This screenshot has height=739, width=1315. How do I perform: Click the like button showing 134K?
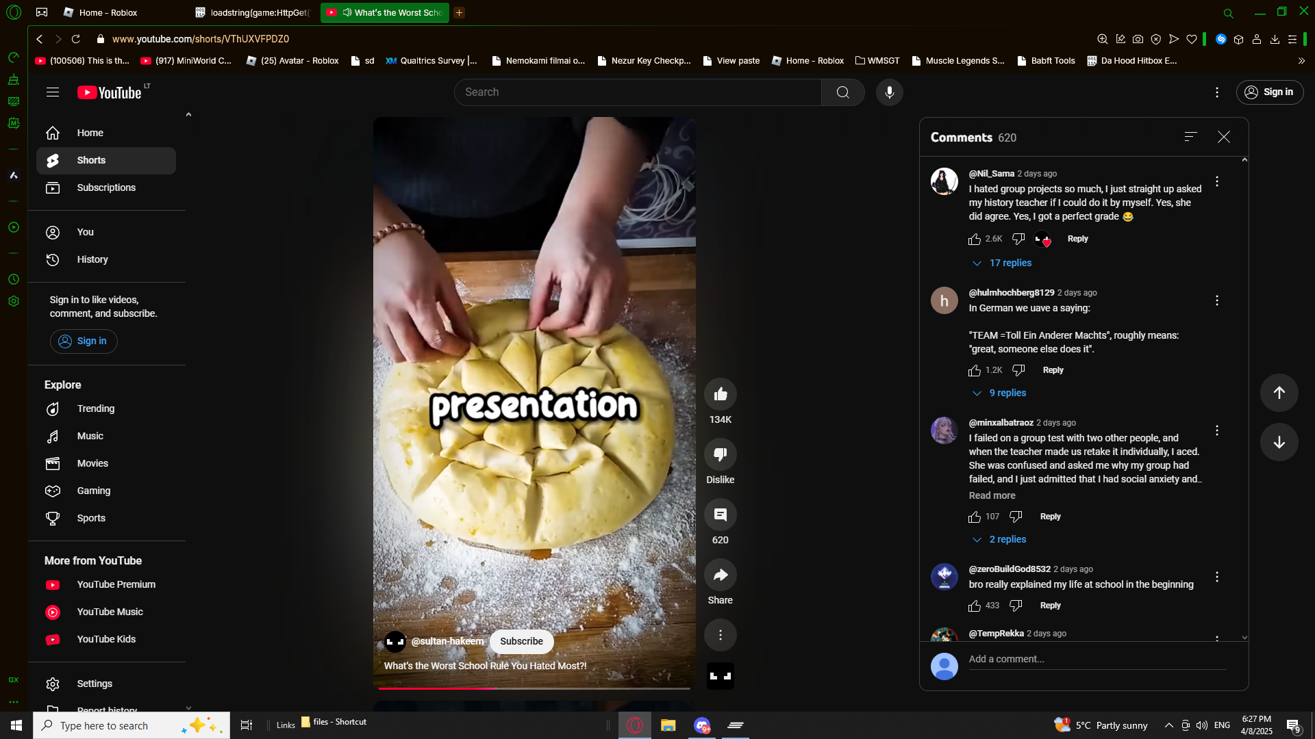pyautogui.click(x=720, y=394)
